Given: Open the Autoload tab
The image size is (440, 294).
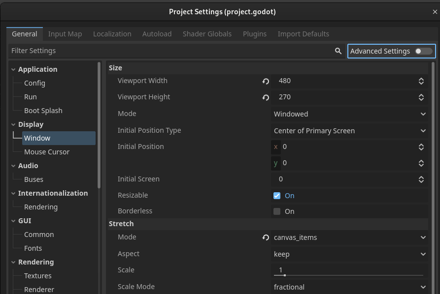Looking at the screenshot, I should (x=157, y=34).
